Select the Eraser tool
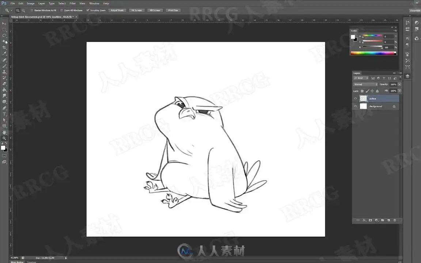 pyautogui.click(x=4, y=84)
